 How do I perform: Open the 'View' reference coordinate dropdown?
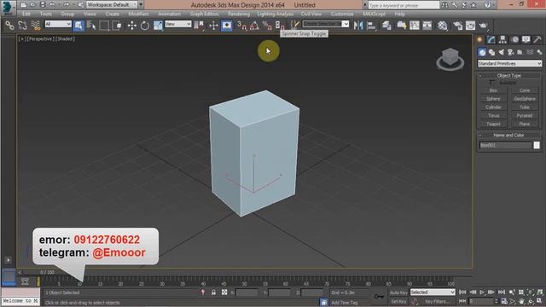(x=178, y=24)
